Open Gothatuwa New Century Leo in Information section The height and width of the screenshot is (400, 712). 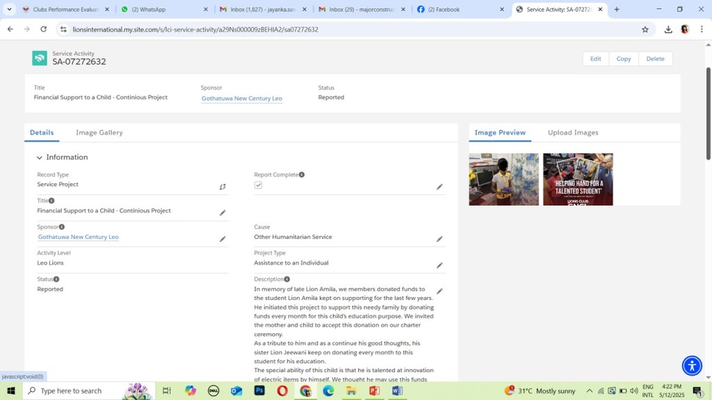point(78,237)
